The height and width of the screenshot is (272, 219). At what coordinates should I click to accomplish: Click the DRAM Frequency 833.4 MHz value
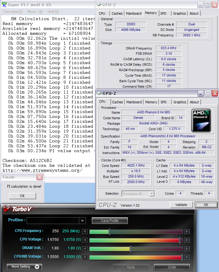(x=169, y=48)
